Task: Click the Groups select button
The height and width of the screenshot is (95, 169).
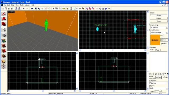Action: click(159, 15)
